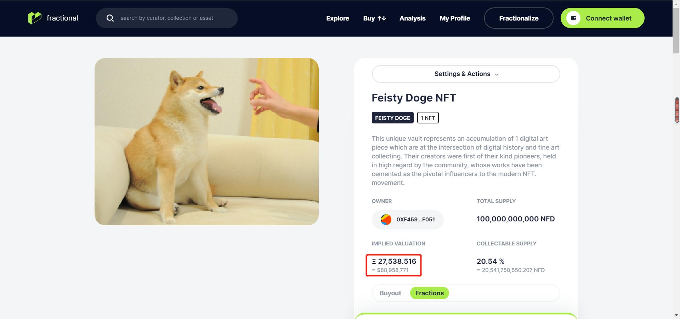
Task: Click the wallet icon in Connect wallet
Action: coord(574,18)
